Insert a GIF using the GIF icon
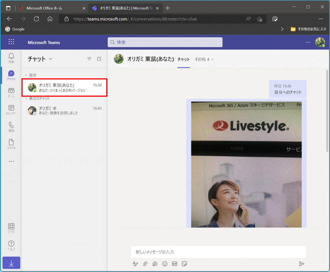Viewport: 330px width, 272px height. click(x=174, y=264)
